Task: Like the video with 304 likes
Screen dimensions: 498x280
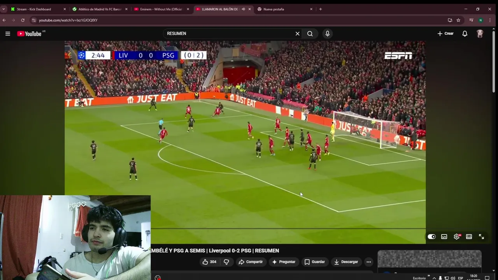Action: pyautogui.click(x=209, y=262)
